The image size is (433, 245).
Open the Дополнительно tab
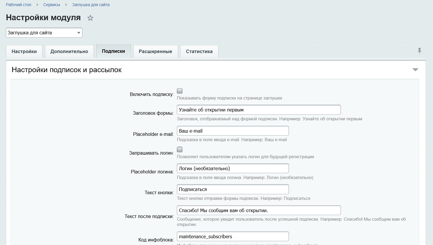[x=69, y=52]
